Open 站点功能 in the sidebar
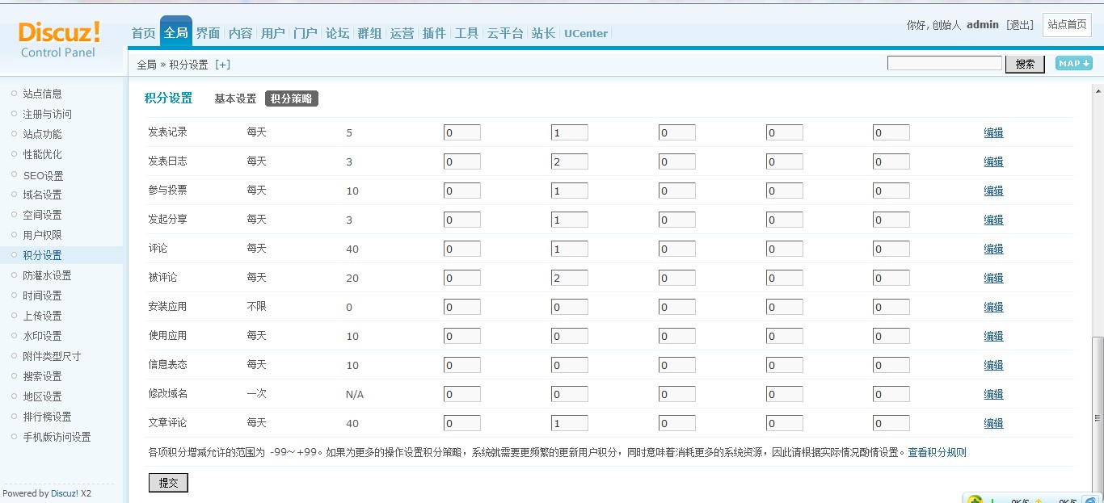This screenshot has width=1104, height=503. [x=42, y=134]
